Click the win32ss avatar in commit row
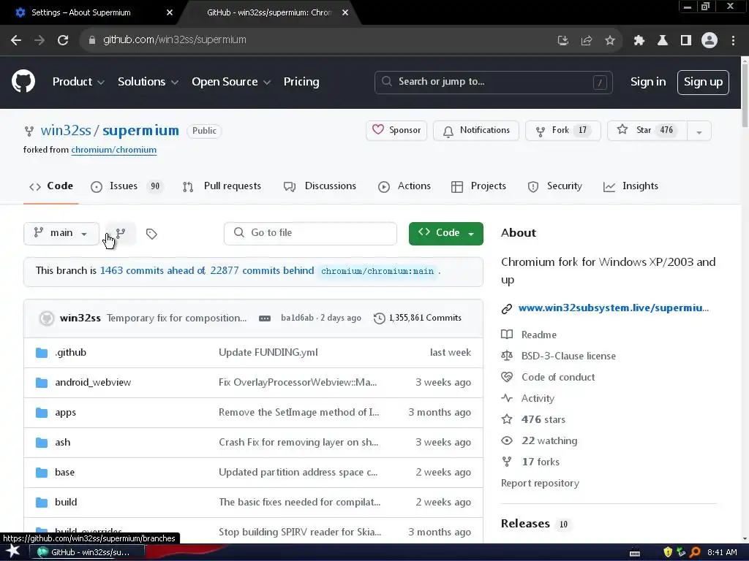 coord(47,318)
